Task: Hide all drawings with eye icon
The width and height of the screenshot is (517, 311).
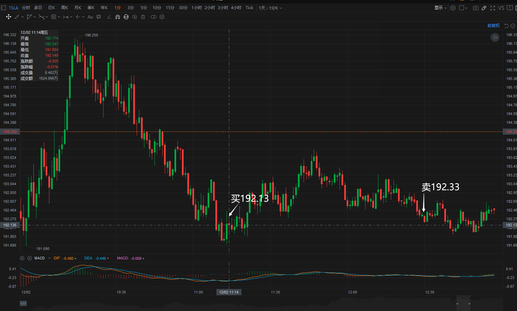Action: [135, 17]
